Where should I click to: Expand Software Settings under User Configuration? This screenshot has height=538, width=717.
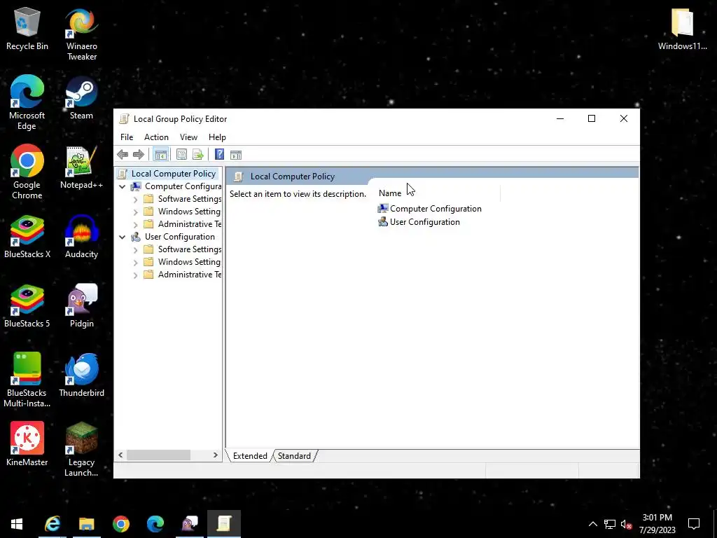click(x=135, y=250)
